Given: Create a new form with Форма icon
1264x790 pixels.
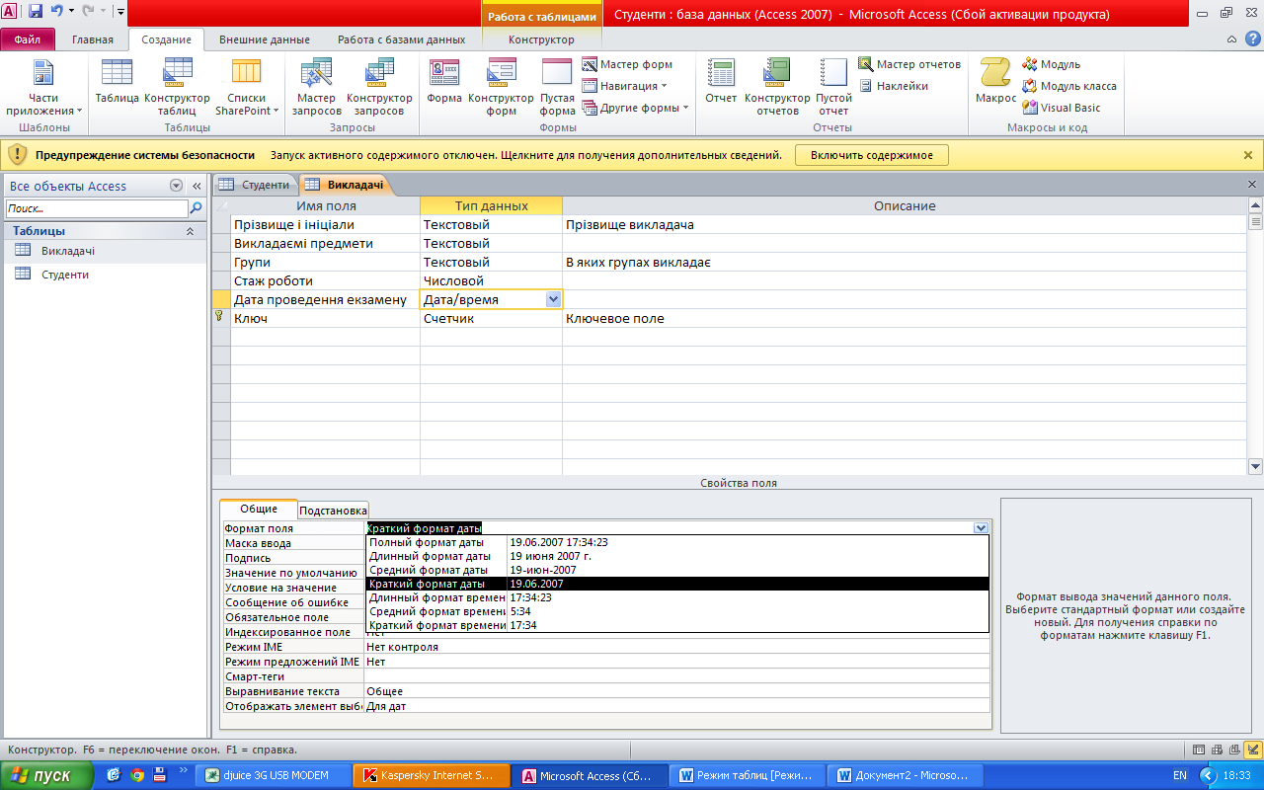Looking at the screenshot, I should [x=444, y=81].
